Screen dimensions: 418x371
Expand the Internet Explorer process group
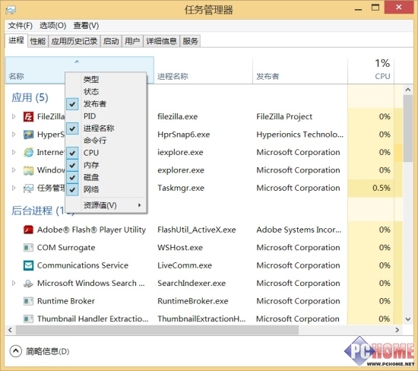pos(14,152)
